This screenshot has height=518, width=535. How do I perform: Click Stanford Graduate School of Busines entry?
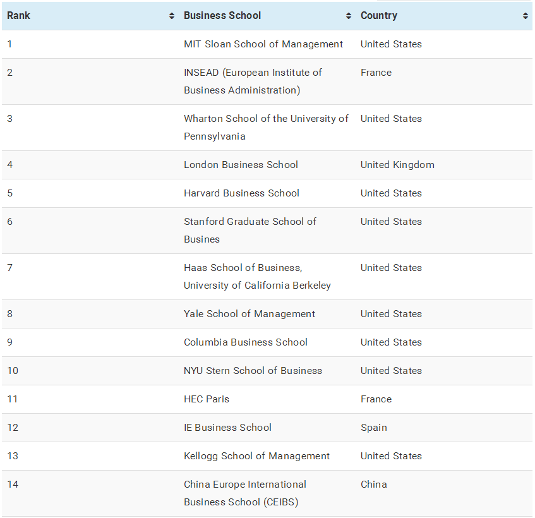tap(249, 231)
